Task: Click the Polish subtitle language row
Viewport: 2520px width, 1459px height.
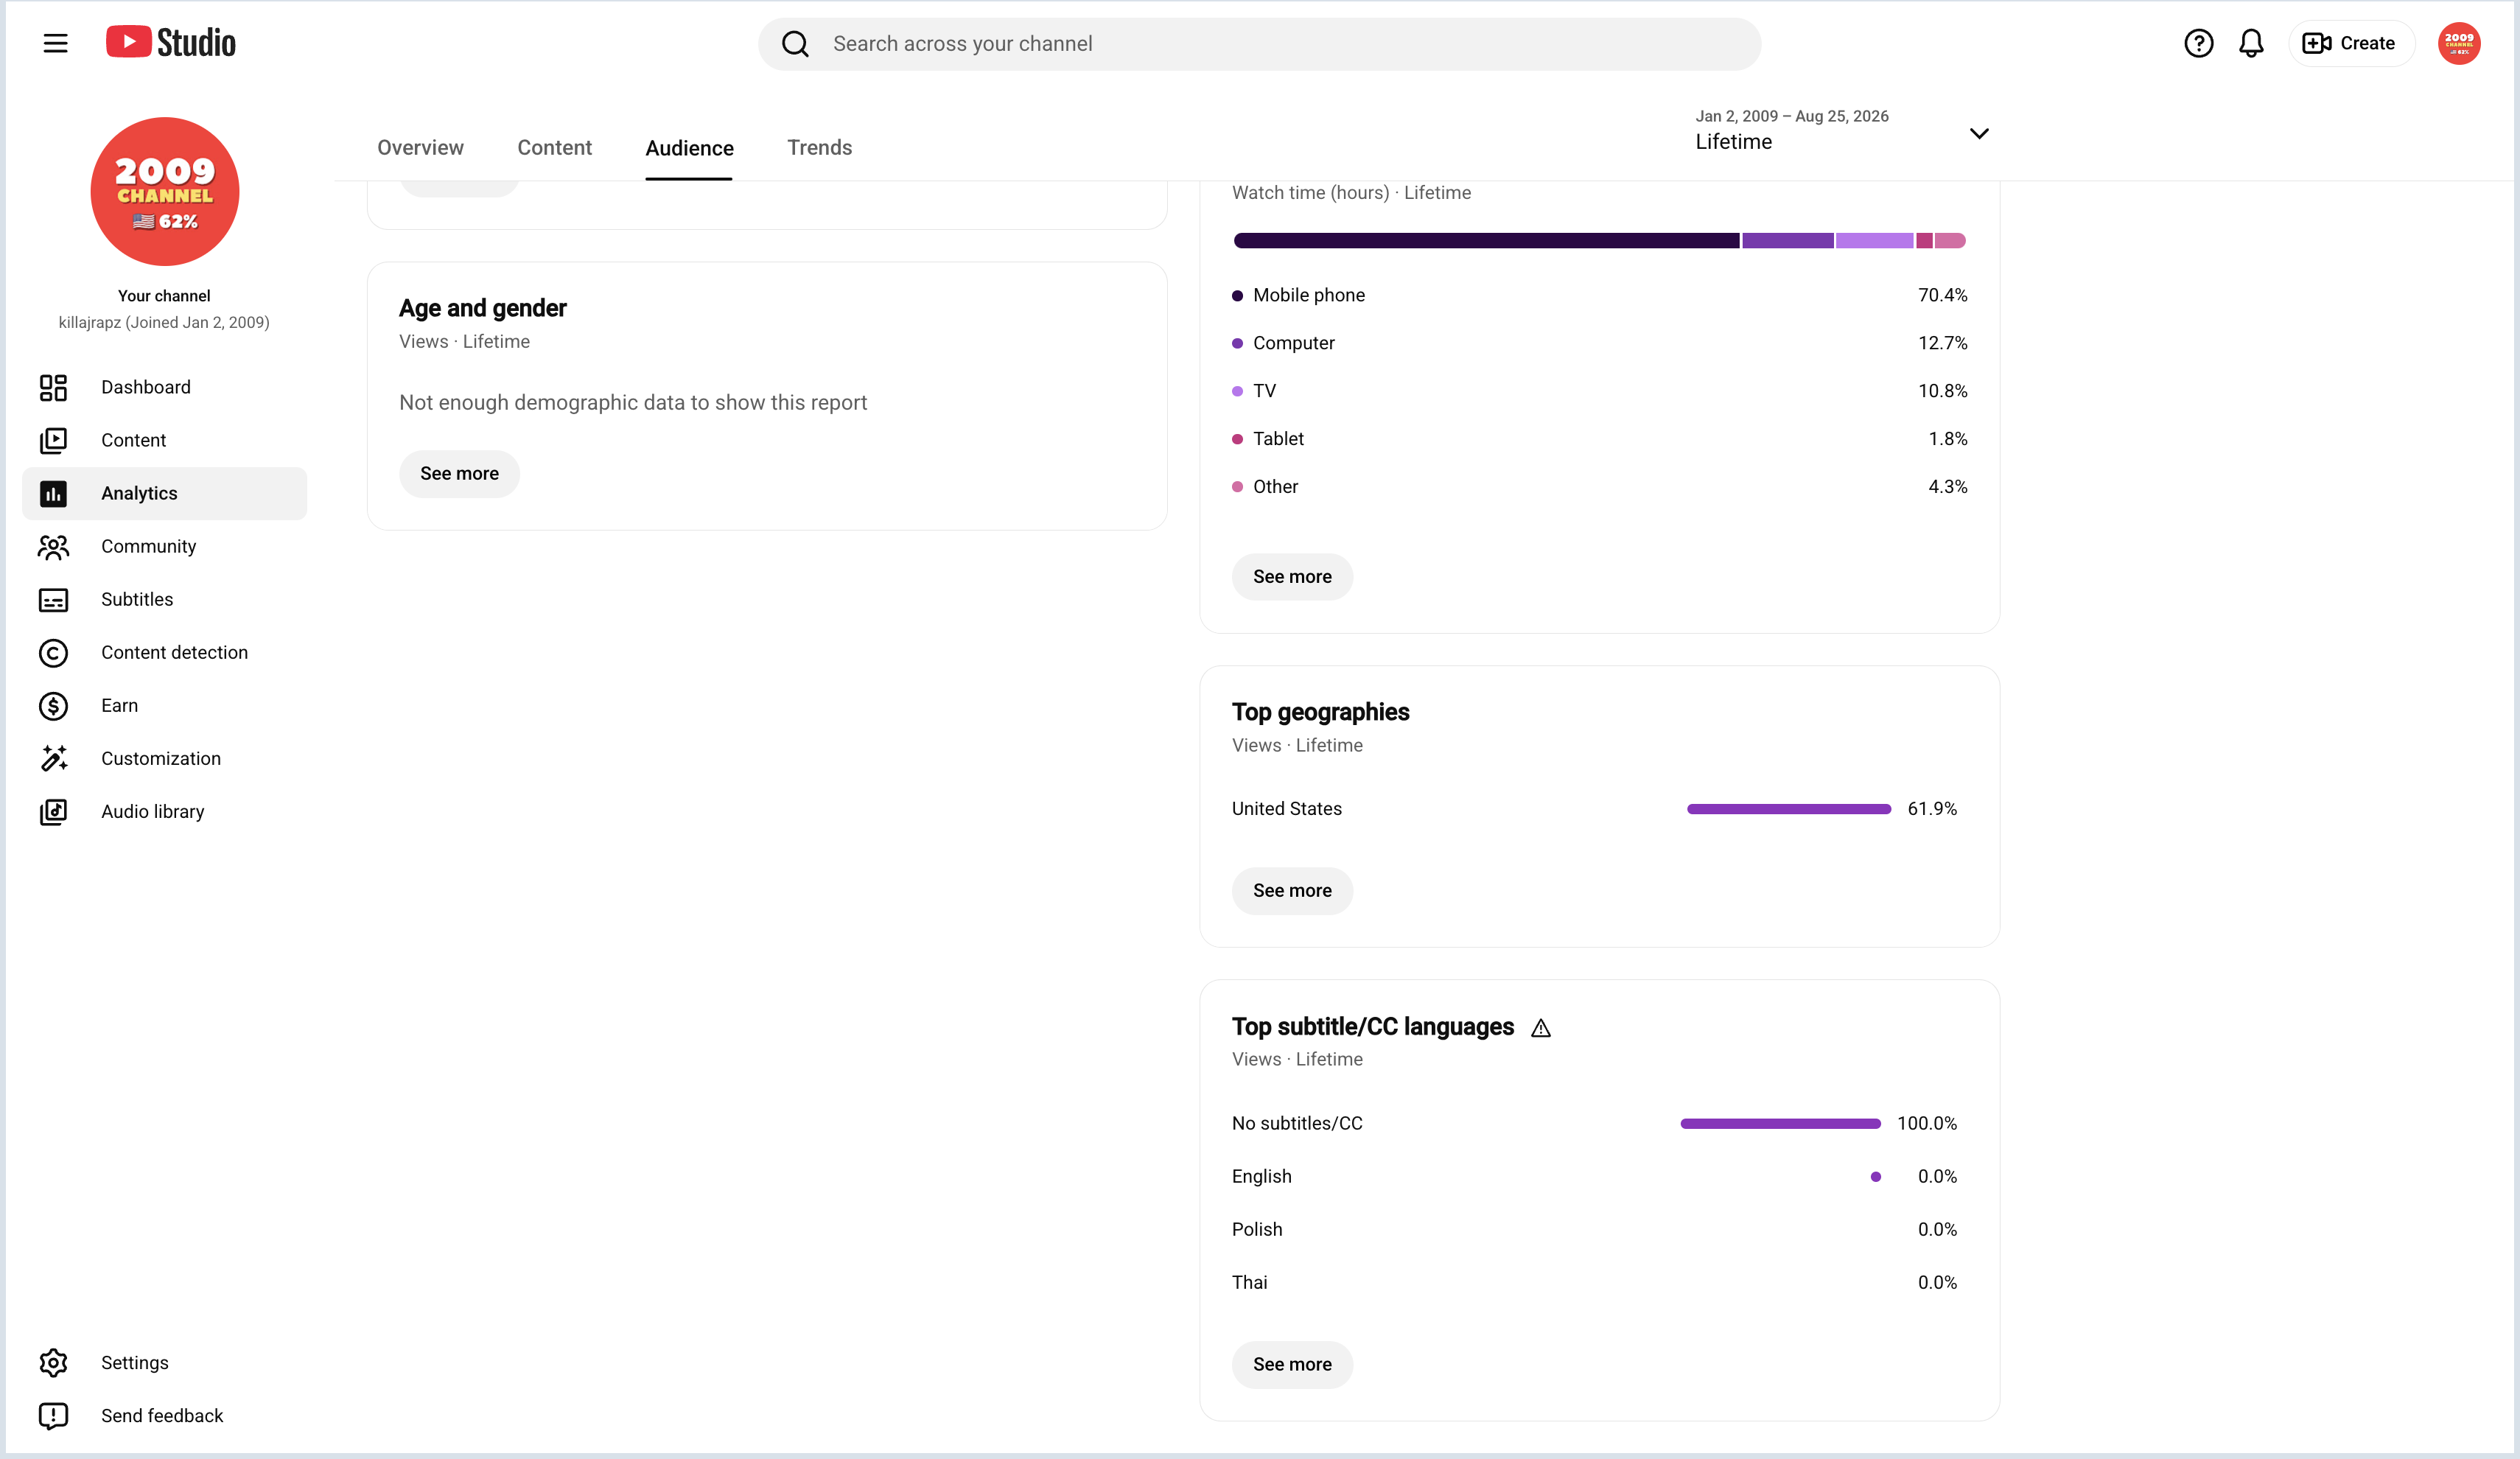Action: pos(1594,1230)
